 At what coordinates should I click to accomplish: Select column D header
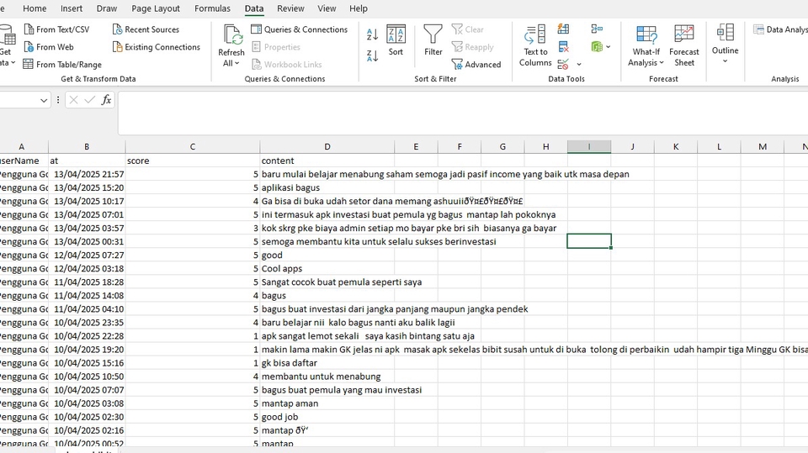[x=327, y=147]
